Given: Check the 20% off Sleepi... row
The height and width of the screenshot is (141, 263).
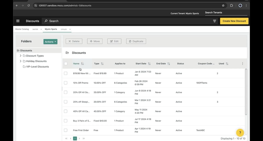Looking at the screenshot, I should pyautogui.click(x=66, y=102).
